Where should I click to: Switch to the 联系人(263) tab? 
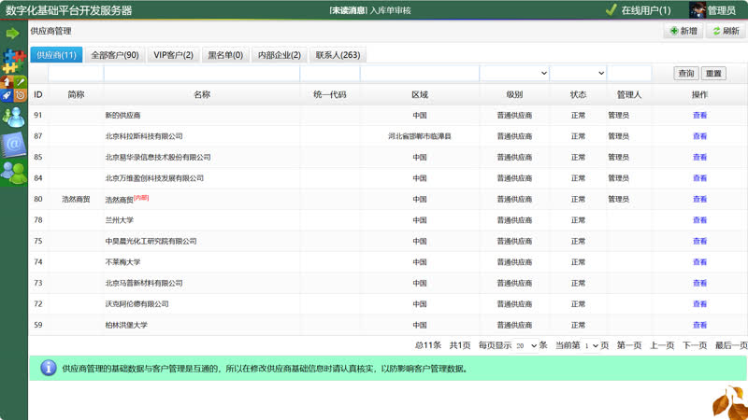(337, 55)
